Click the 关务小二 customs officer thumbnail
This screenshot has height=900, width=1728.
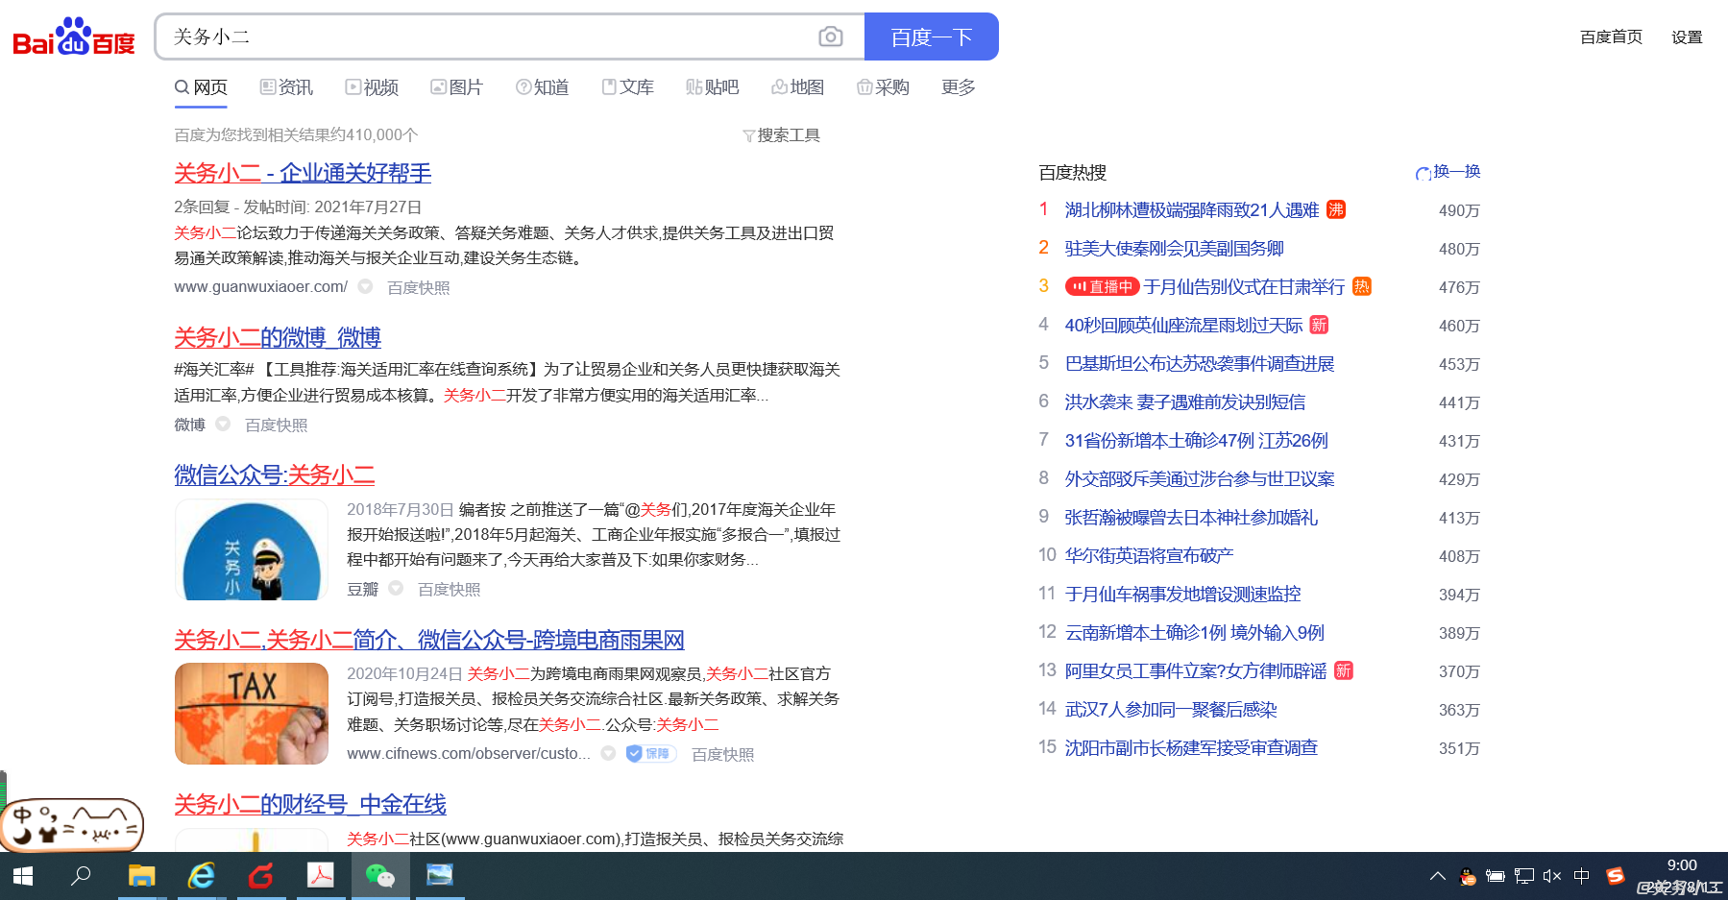252,549
